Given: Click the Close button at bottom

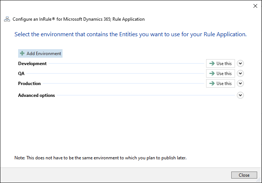Looking at the screenshot, I should 244,175.
